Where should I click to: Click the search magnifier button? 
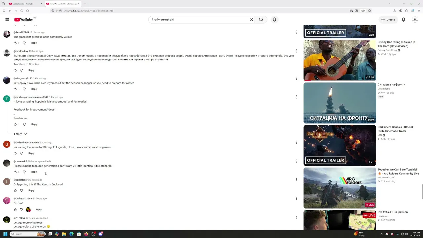coord(261,20)
